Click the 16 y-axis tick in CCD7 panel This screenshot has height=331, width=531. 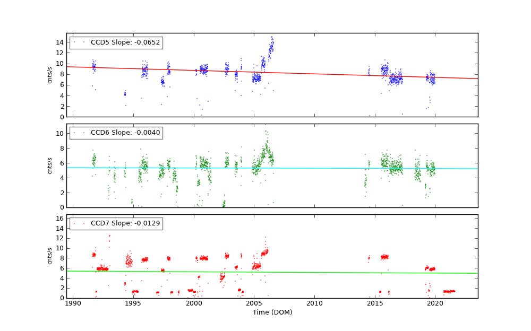click(x=60, y=218)
